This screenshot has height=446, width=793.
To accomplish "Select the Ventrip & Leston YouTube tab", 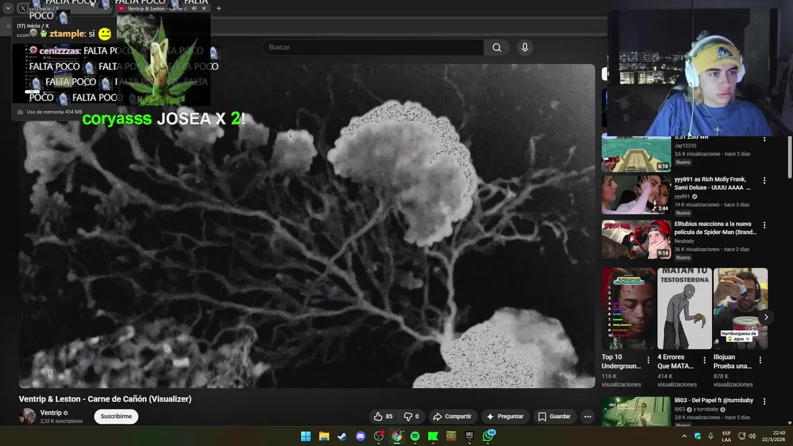I will click(162, 8).
